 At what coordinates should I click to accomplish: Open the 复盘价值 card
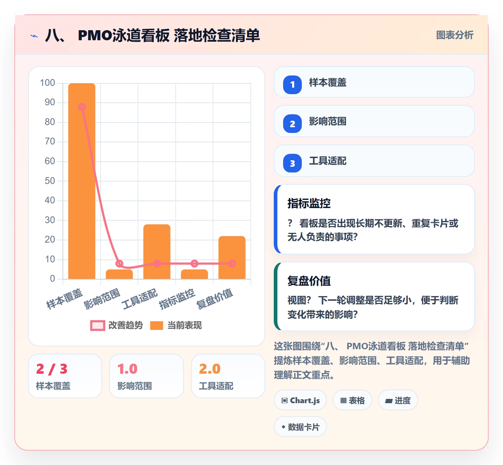[374, 296]
